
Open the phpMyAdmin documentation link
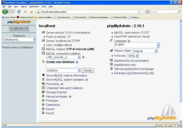click(131, 61)
